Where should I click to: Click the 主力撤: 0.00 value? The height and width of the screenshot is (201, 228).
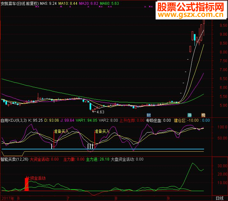74,159
